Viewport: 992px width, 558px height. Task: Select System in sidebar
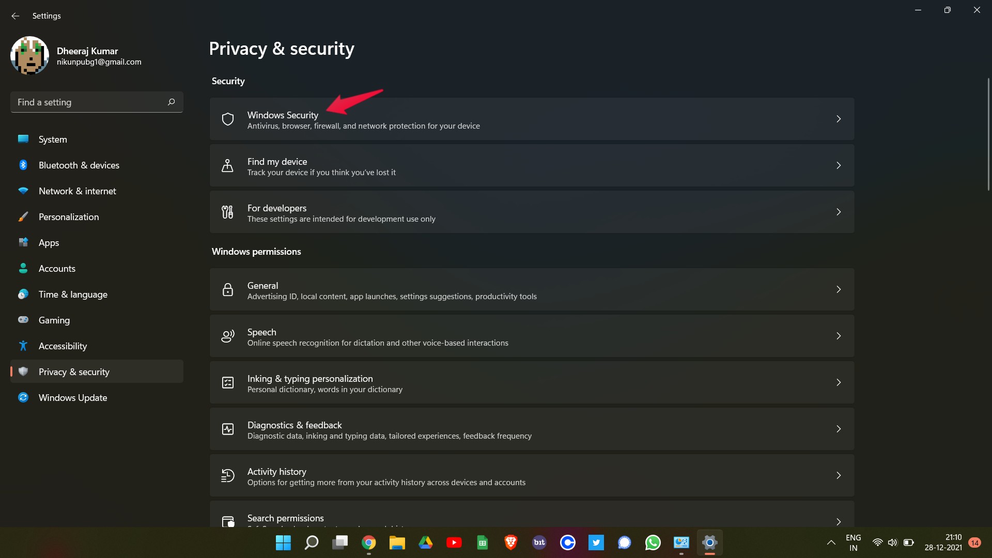coord(97,139)
